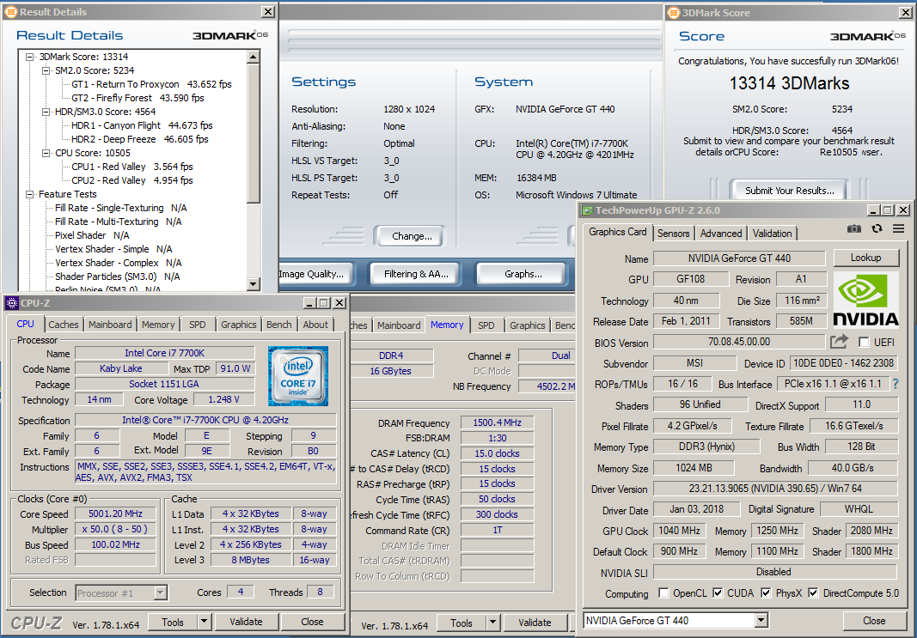This screenshot has width=917, height=638.
Task: Switch to the Caches tab in CPU-Z
Action: [x=63, y=325]
